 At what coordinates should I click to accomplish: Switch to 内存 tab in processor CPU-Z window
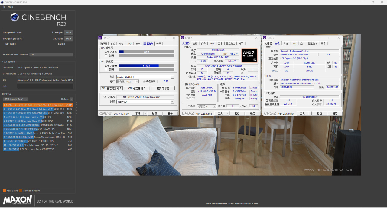pyautogui.click(x=203, y=43)
